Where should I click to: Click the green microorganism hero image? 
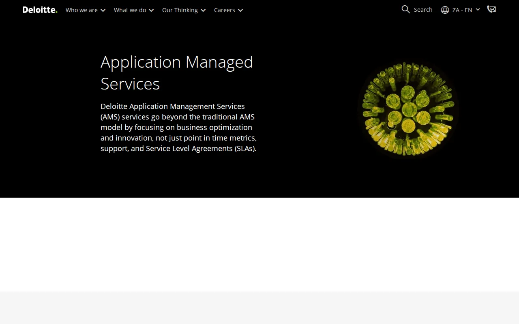(x=408, y=110)
